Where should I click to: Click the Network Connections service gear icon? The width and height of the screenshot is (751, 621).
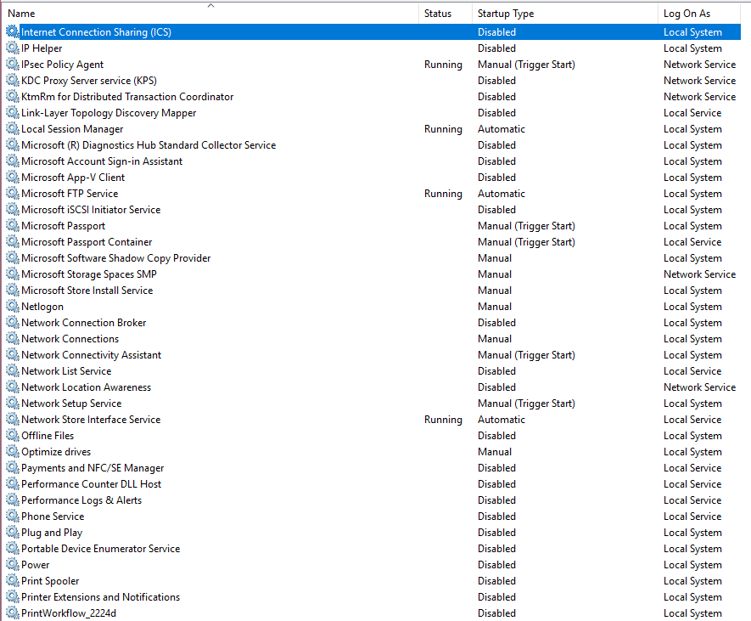13,339
